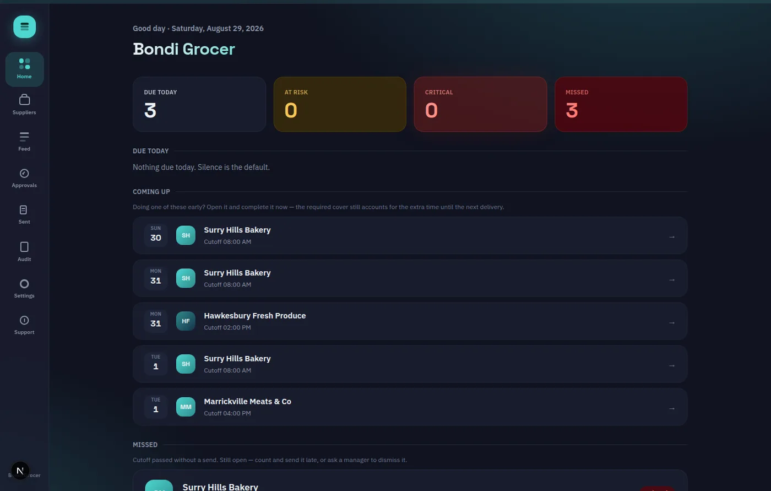Expand Hawkesbury Fresh Produce row arrow
This screenshot has height=491, width=771.
point(671,322)
